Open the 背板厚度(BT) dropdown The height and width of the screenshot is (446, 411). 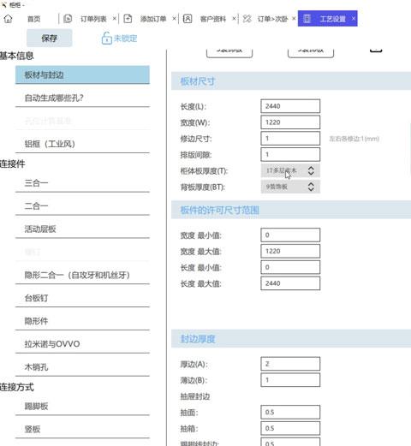click(290, 187)
